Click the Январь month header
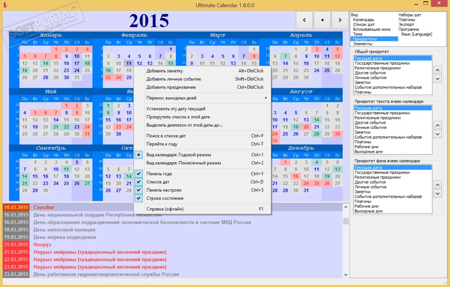This screenshot has height=287, width=450. tap(51, 35)
